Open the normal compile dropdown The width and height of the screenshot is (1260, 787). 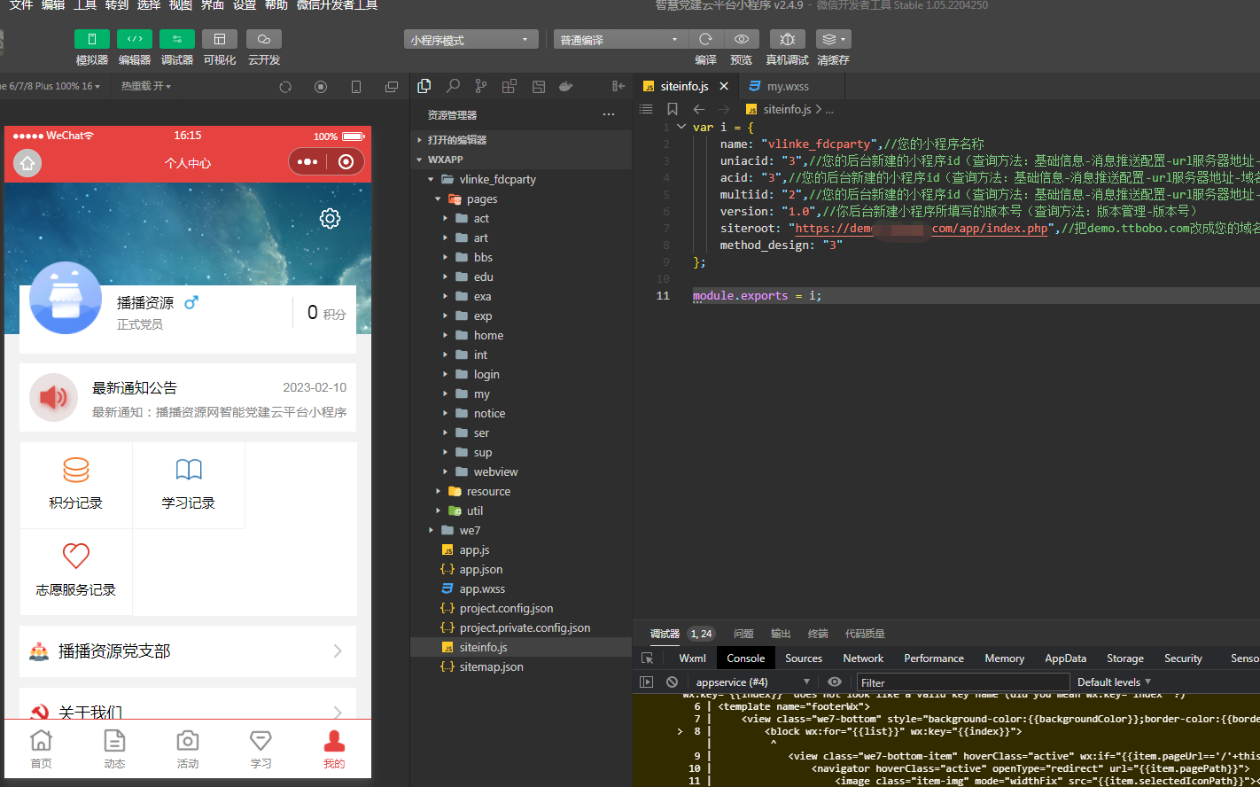click(621, 40)
